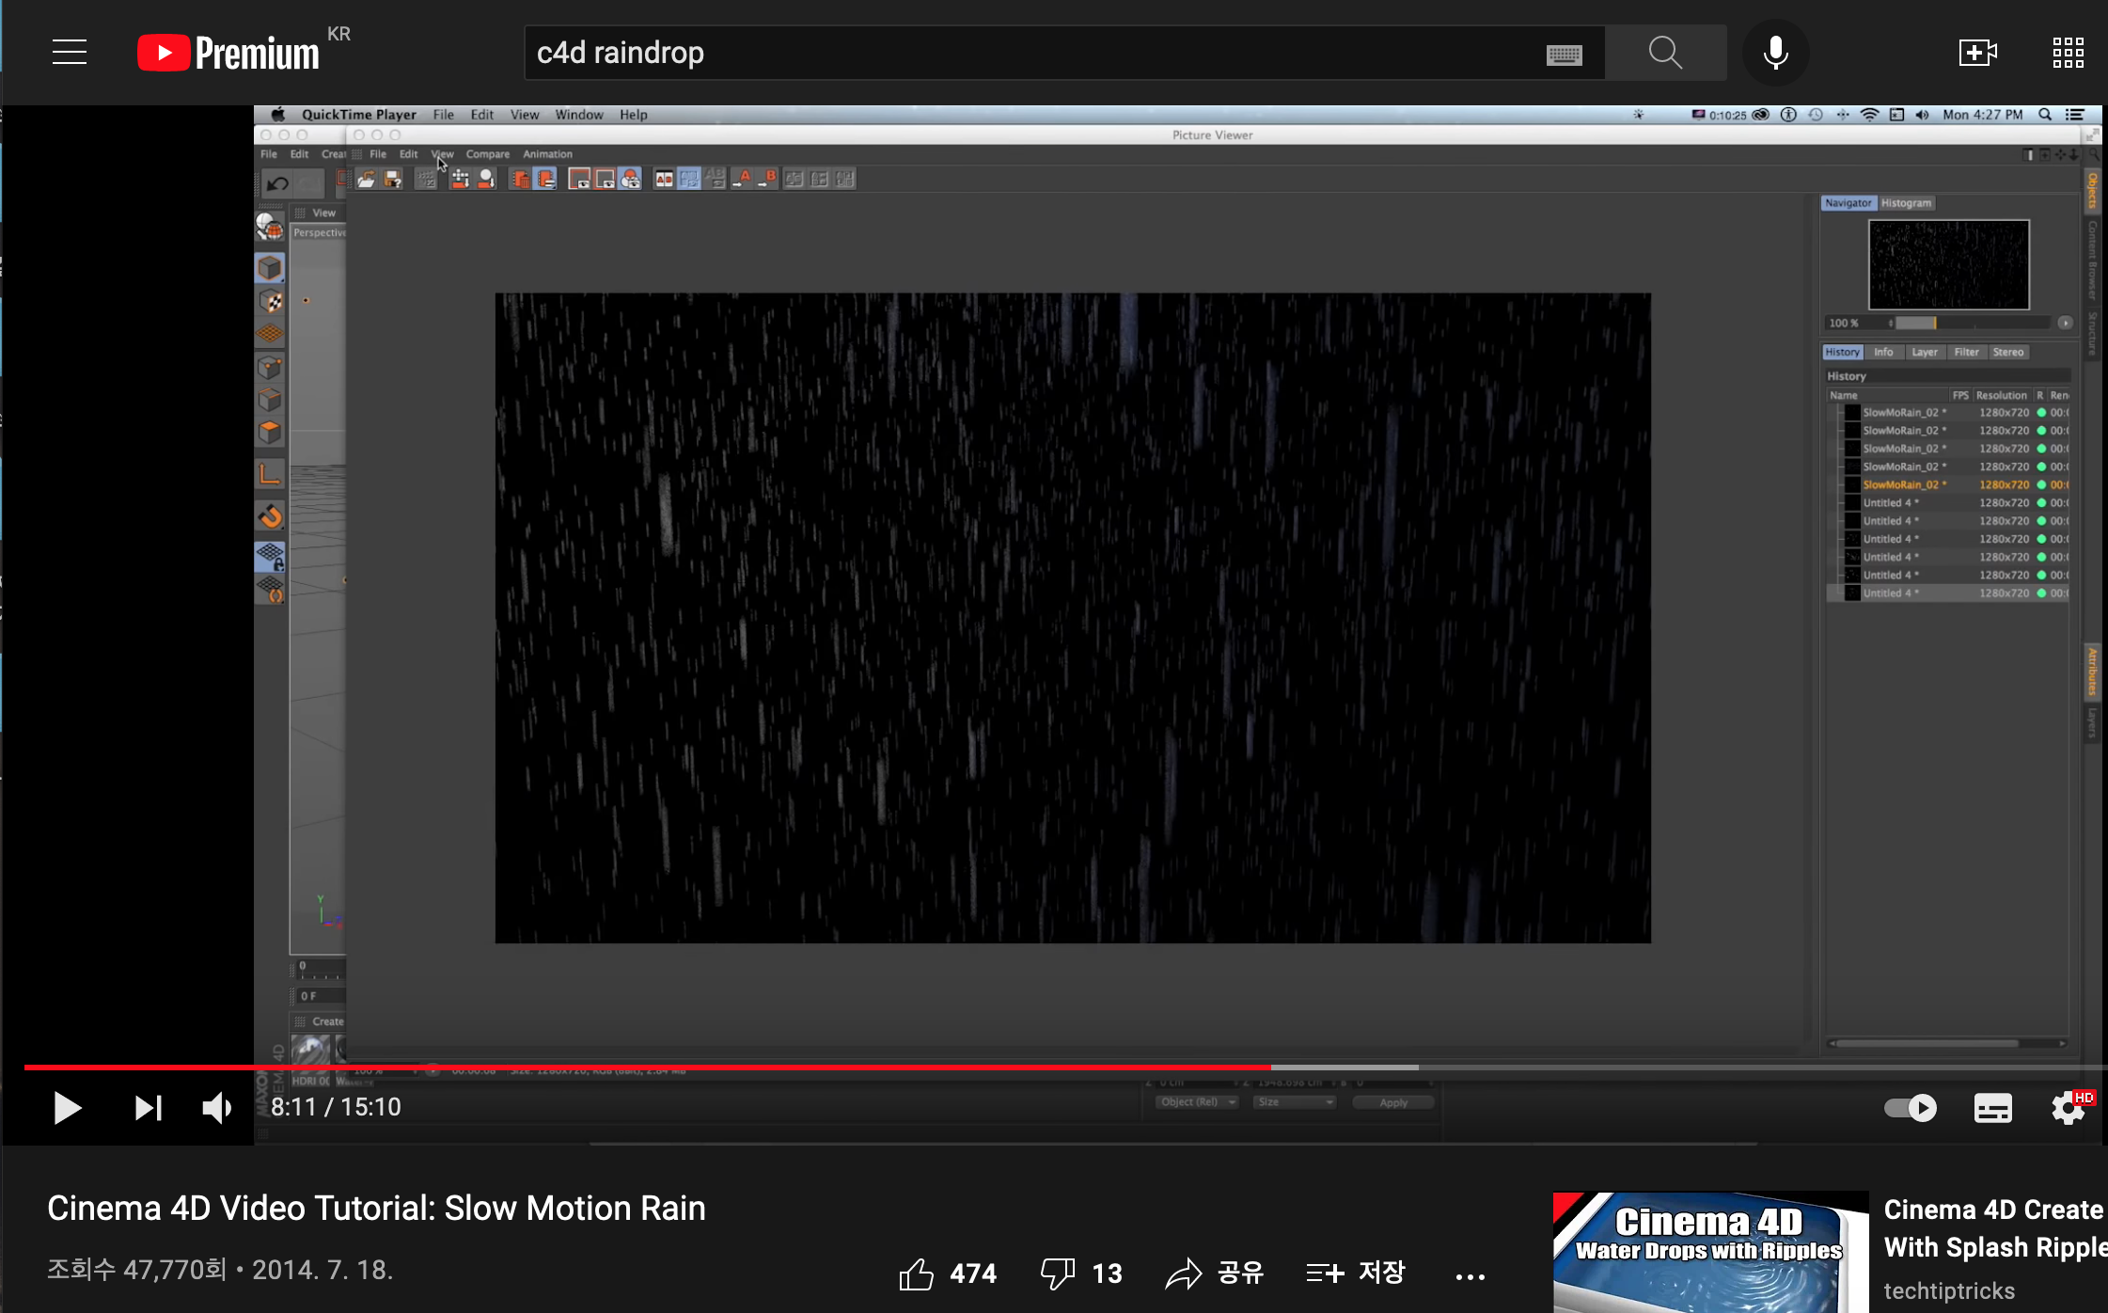2108x1313 pixels.
Task: Open the YouTube apps grid
Action: tap(2068, 53)
